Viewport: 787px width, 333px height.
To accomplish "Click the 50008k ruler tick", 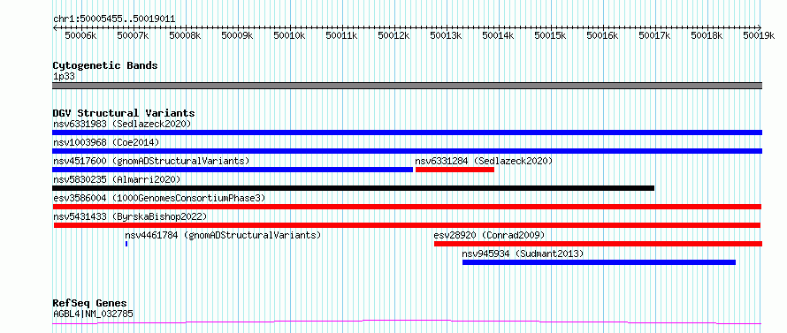I will pyautogui.click(x=185, y=35).
